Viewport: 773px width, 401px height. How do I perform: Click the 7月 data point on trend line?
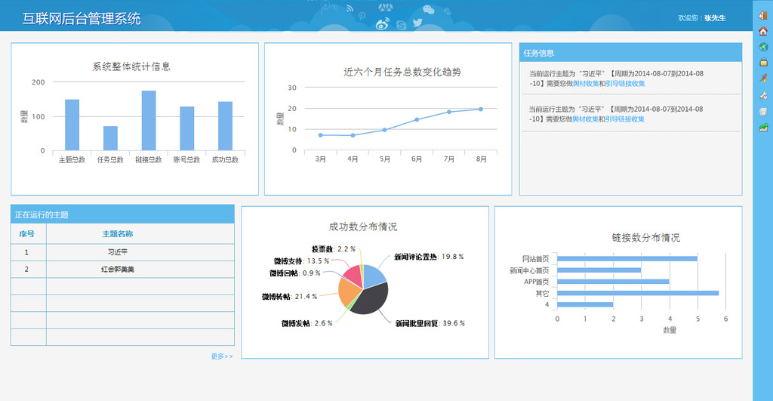448,112
